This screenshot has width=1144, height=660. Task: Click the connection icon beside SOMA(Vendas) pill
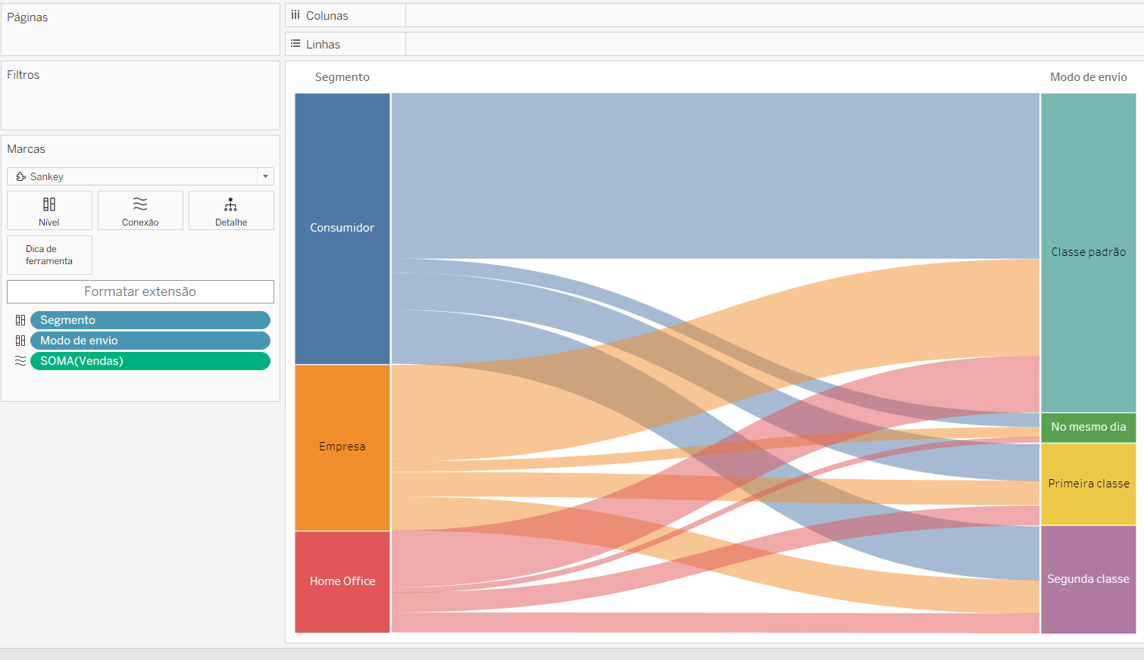(20, 361)
